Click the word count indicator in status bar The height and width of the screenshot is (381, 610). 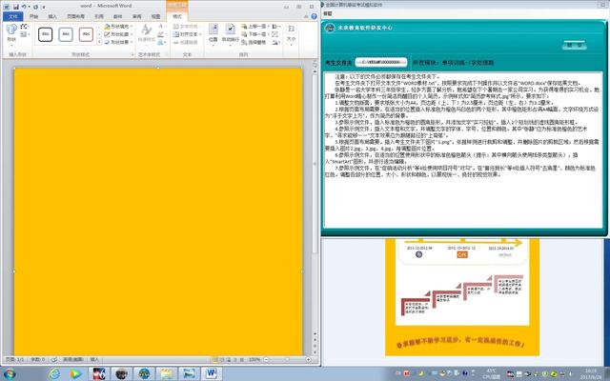(38, 360)
